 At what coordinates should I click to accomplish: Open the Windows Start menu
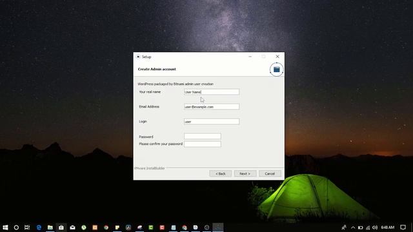coord(5,227)
